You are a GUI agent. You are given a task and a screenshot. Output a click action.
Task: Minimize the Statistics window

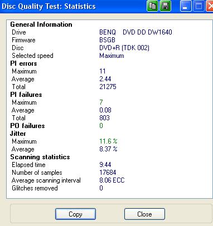186,6
